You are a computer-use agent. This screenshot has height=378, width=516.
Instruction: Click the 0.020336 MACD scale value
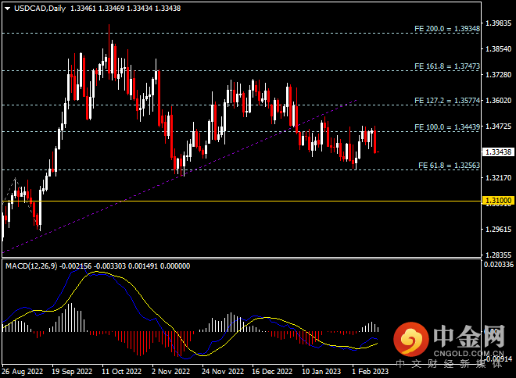tap(497, 266)
